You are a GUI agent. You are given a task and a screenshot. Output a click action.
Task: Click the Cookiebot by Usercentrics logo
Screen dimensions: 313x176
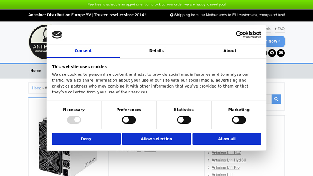tap(248, 34)
